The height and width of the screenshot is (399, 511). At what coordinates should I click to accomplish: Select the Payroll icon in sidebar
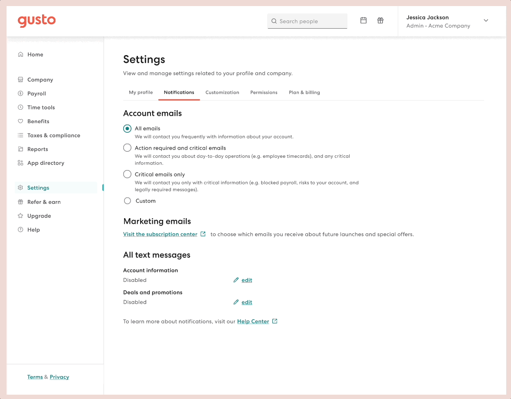click(21, 93)
